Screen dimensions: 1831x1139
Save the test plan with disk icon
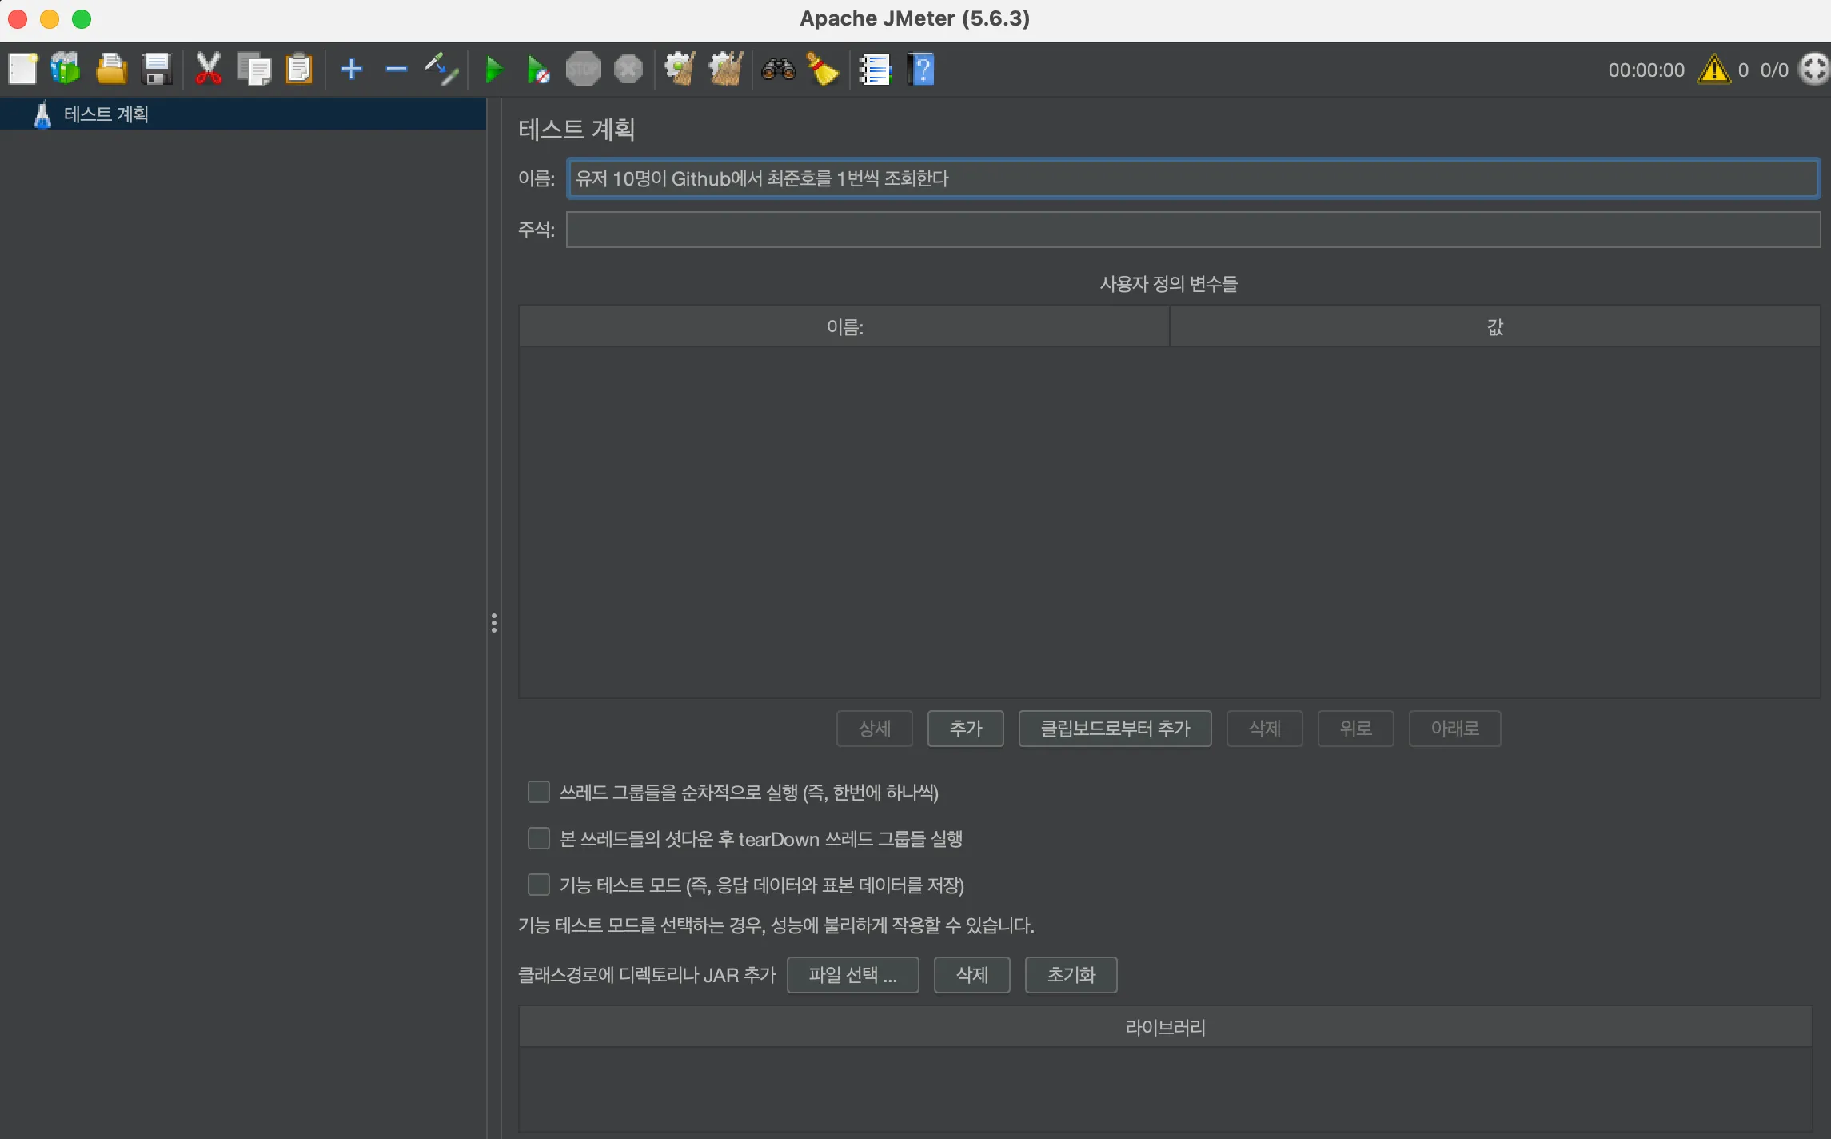157,70
